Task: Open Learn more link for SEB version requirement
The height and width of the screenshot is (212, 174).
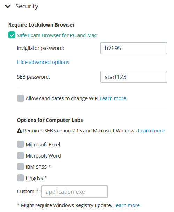Action: click(x=151, y=131)
